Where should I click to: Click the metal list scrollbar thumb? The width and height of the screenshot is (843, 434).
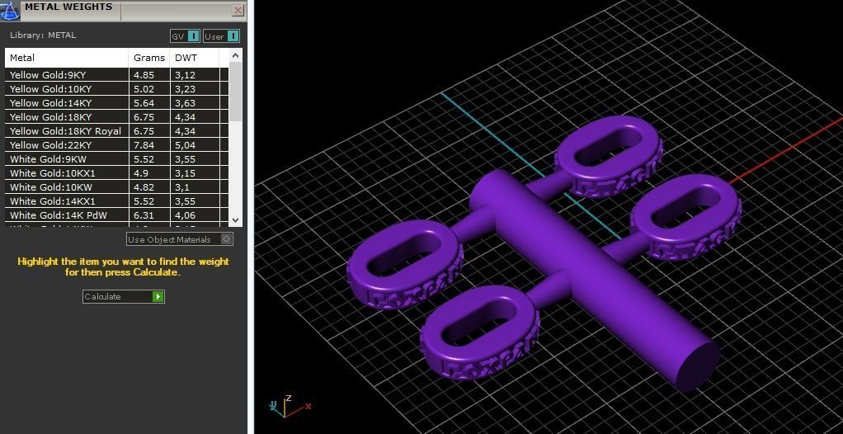pos(235,92)
